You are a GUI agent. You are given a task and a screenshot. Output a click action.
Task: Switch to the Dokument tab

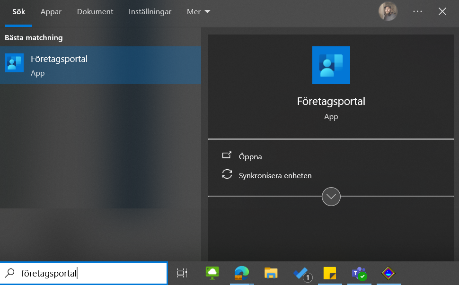[x=95, y=12]
